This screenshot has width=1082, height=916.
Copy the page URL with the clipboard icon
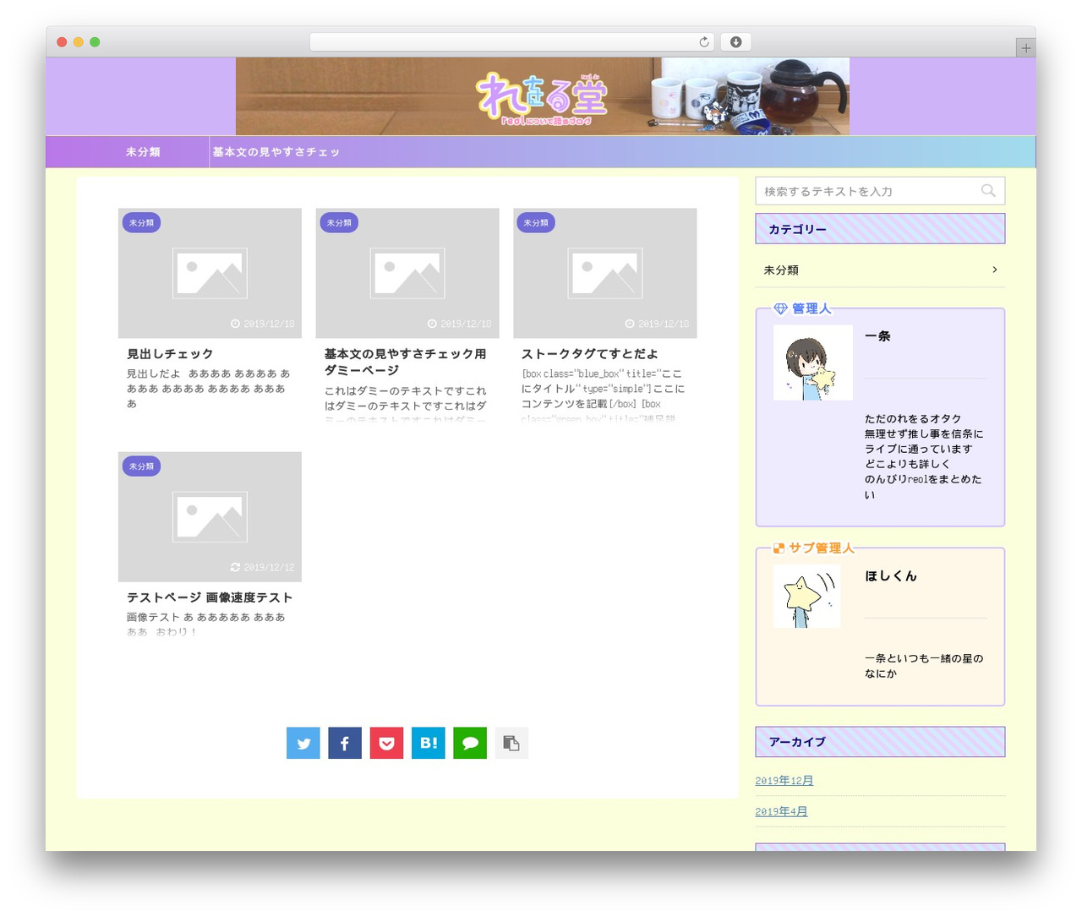coord(511,743)
